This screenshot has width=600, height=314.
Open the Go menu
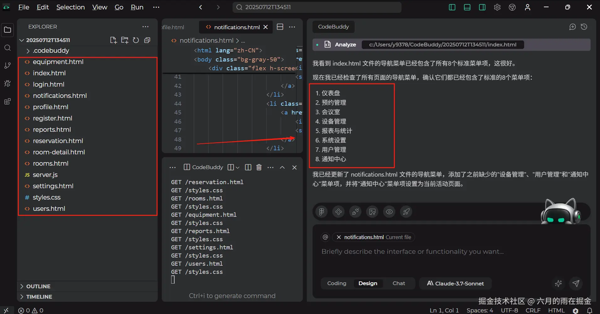click(x=119, y=7)
